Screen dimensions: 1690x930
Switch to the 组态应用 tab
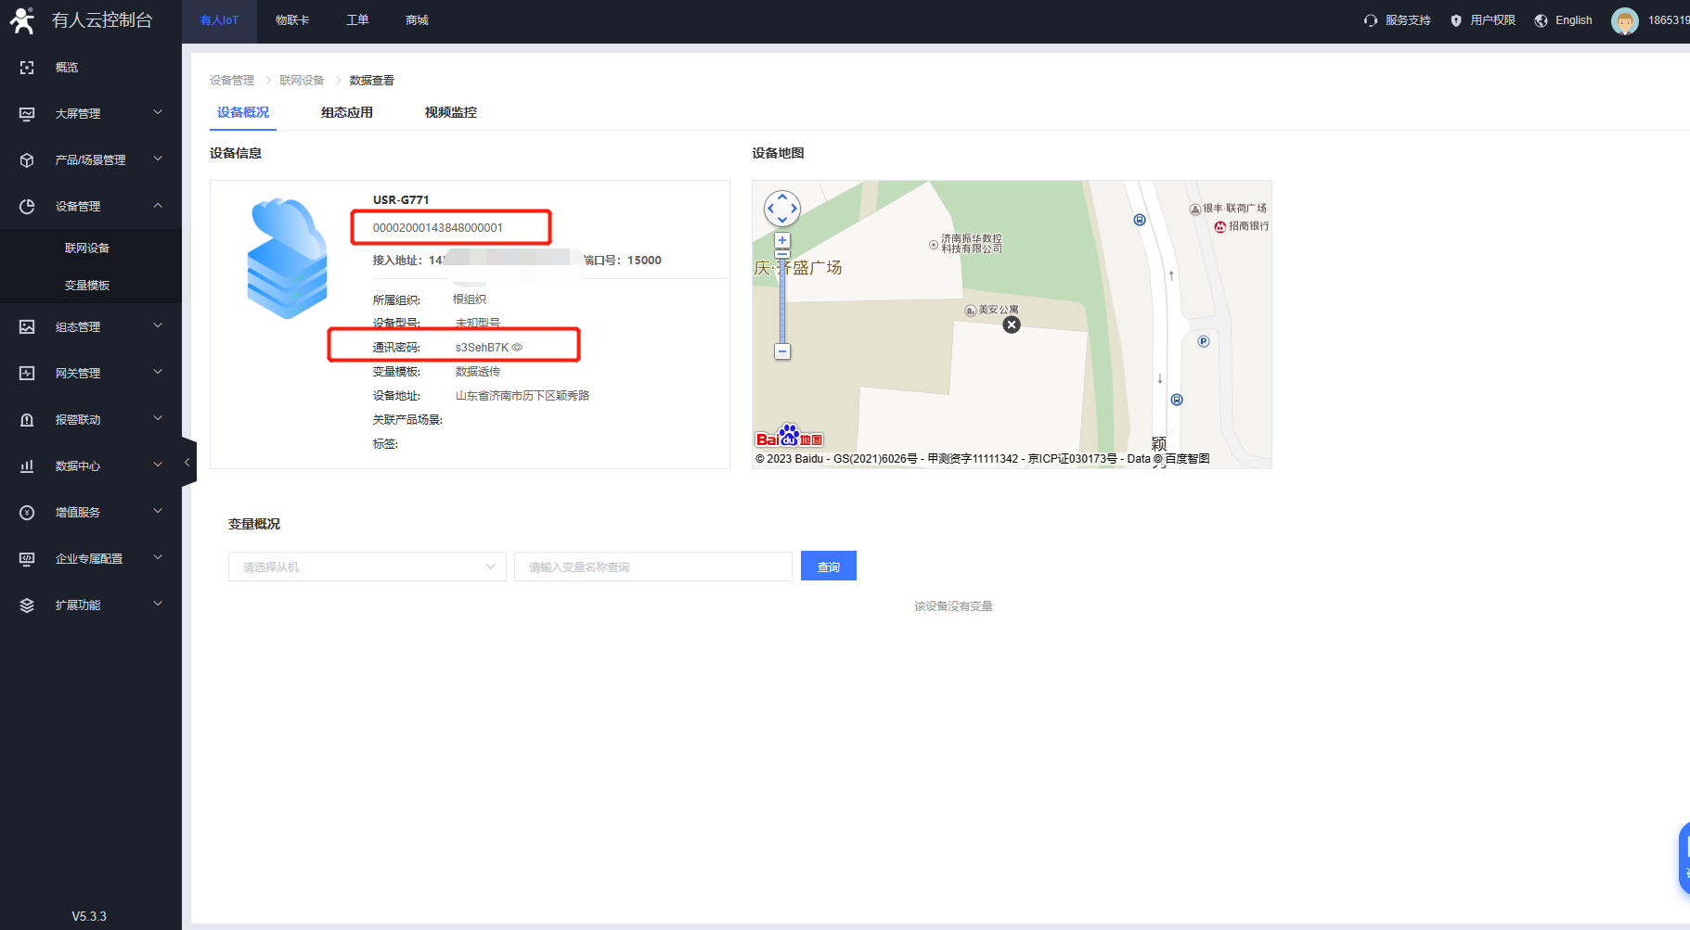pyautogui.click(x=346, y=112)
